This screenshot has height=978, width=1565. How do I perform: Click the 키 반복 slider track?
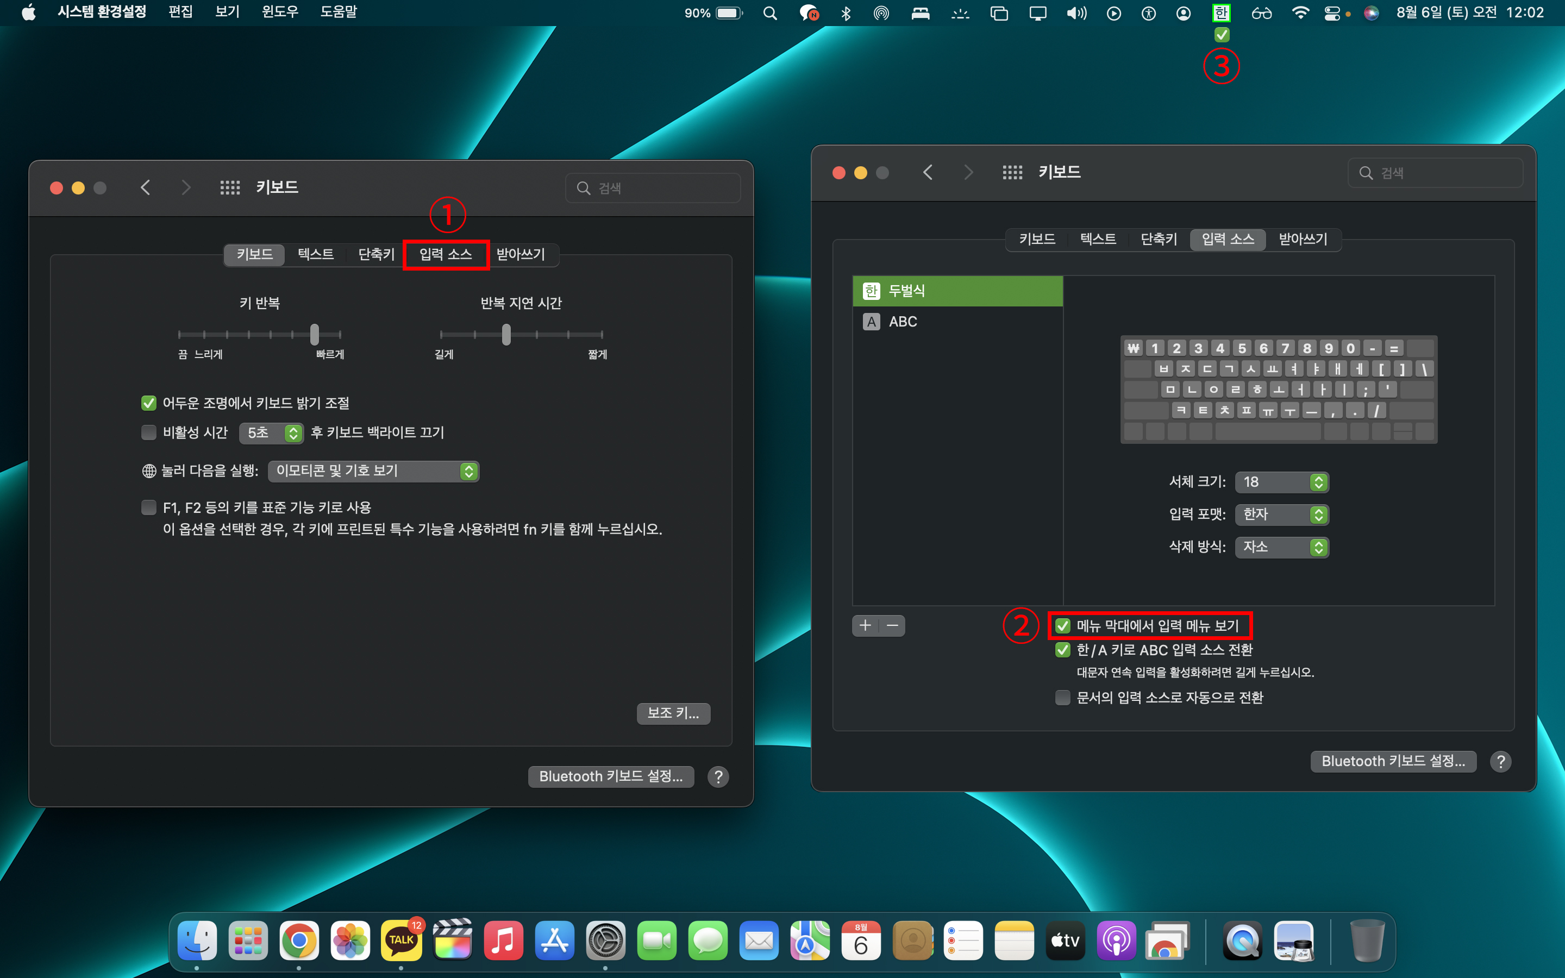click(x=259, y=334)
